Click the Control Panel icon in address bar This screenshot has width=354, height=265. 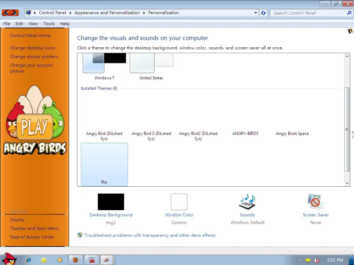tap(28, 13)
